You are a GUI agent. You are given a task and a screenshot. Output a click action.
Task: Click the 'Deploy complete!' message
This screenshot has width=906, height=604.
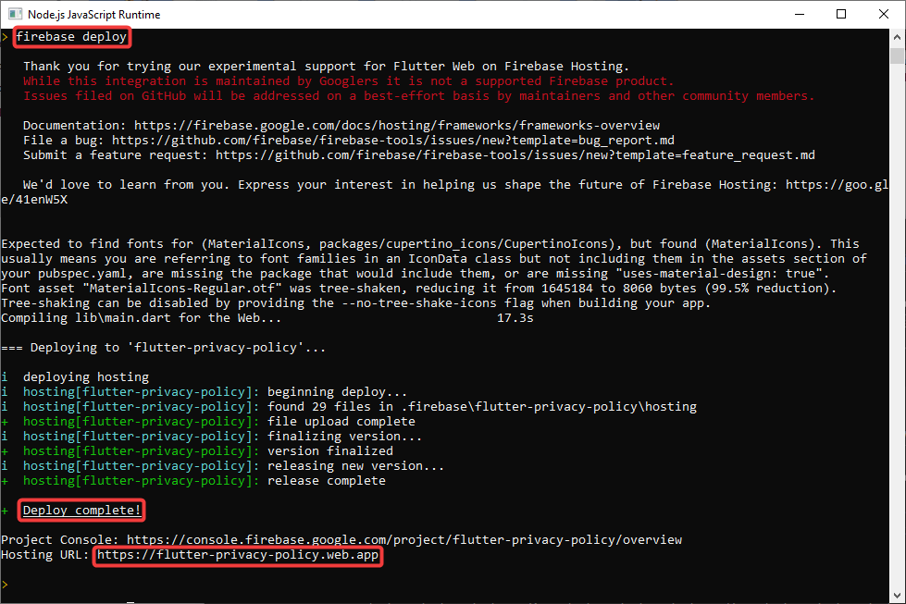click(82, 511)
